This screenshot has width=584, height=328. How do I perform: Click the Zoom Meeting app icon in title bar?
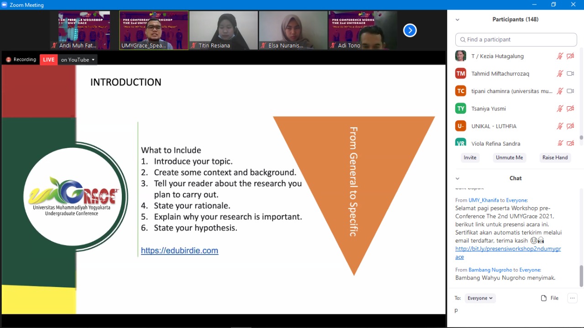click(x=5, y=5)
